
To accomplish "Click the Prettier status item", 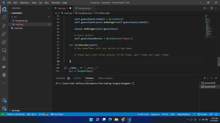I will point(202,114).
